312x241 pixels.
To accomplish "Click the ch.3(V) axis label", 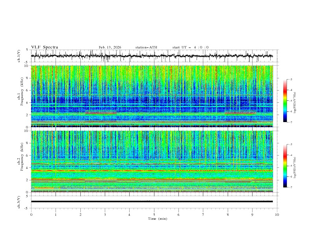I will tap(19, 201).
